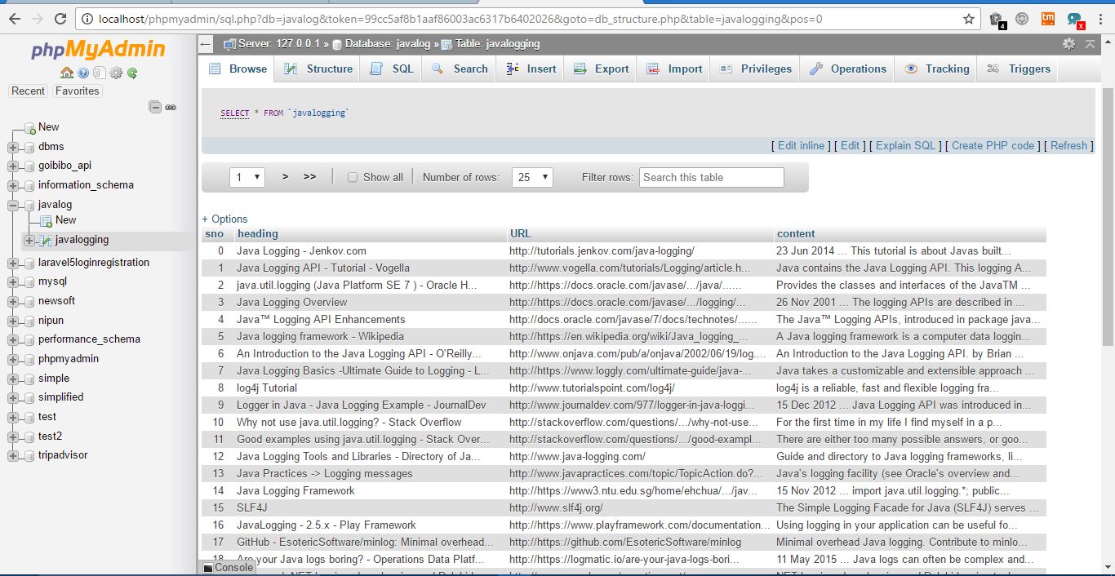The width and height of the screenshot is (1115, 576).
Task: Click the navigation panel settings gear icon
Action: [x=116, y=73]
